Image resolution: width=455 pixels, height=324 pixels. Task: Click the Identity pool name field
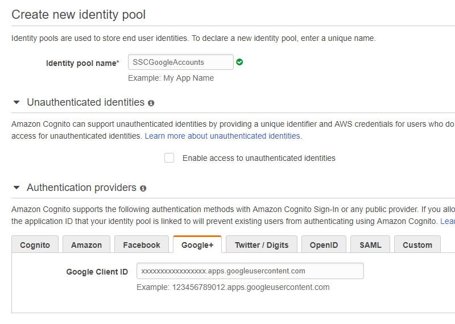click(181, 62)
